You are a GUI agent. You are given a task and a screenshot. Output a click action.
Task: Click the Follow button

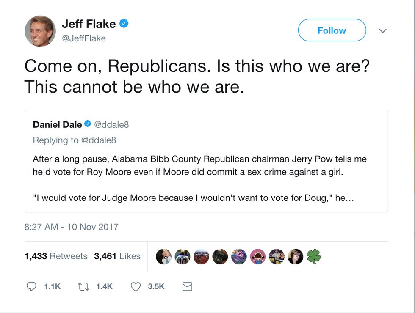tap(332, 30)
